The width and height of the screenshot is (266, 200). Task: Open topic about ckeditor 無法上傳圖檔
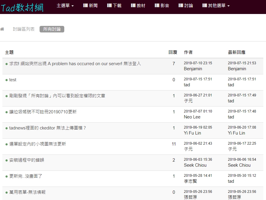48,128
